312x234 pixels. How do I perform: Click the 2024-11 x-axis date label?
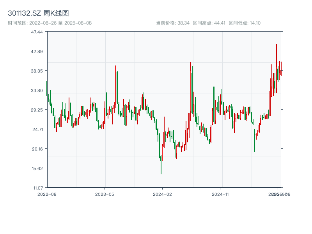[220, 194]
